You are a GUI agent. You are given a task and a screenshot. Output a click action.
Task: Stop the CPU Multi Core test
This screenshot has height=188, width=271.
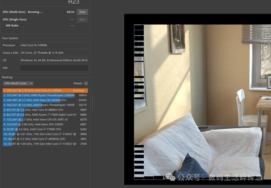coord(82,12)
